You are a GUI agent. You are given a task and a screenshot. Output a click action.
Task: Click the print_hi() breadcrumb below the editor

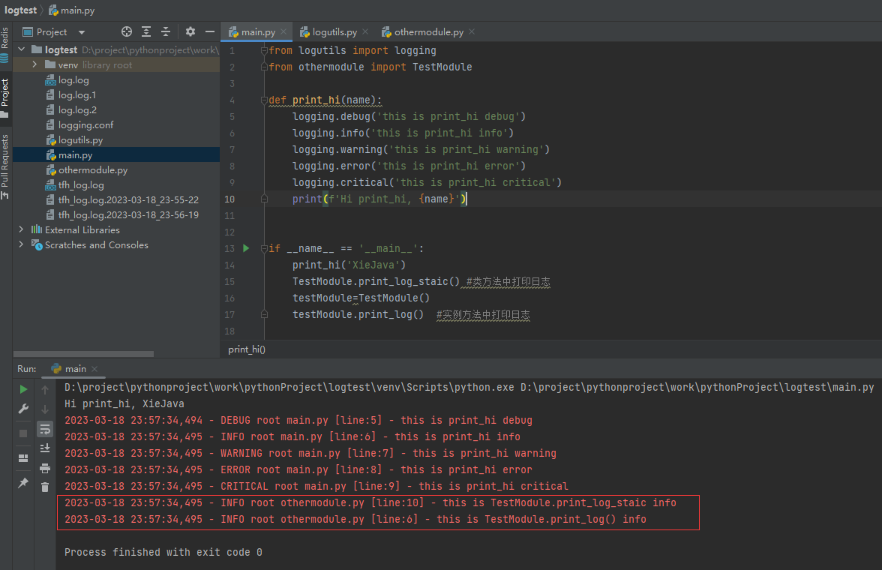[247, 349]
